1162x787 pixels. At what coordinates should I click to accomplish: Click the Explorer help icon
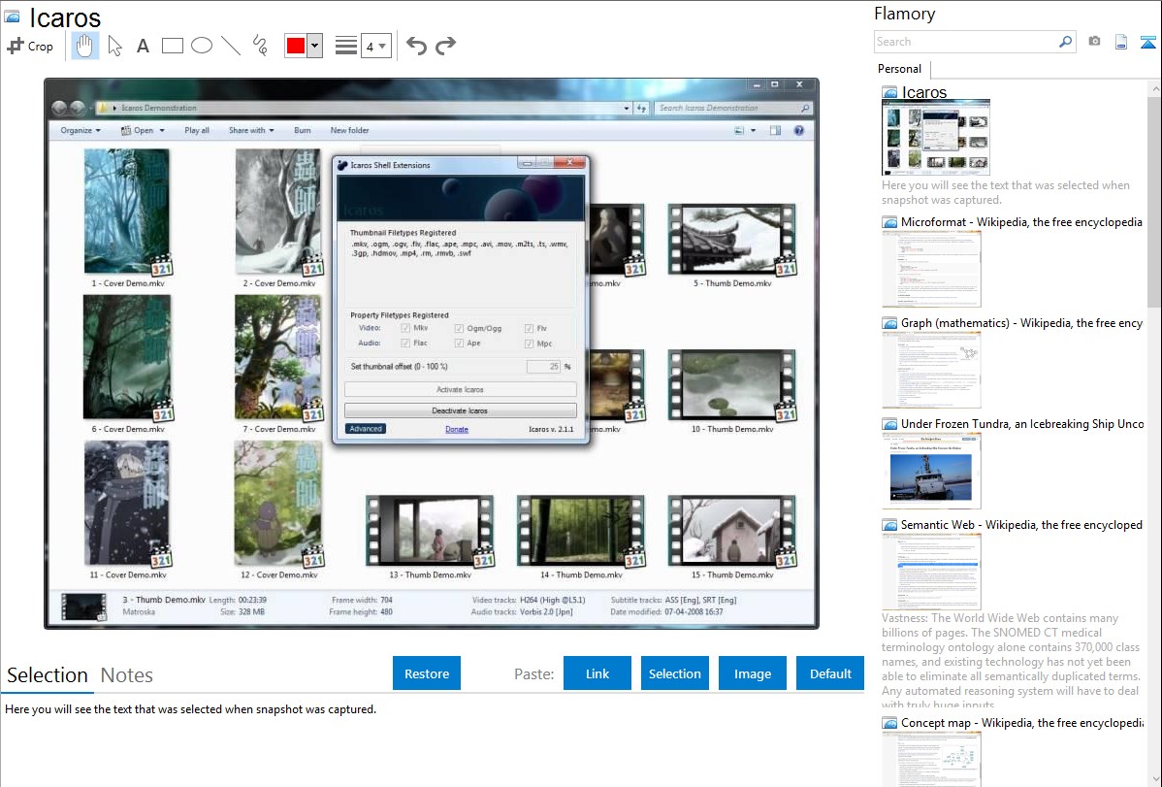point(799,131)
